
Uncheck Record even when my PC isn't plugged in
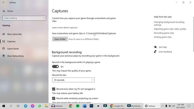tap(54, 89)
